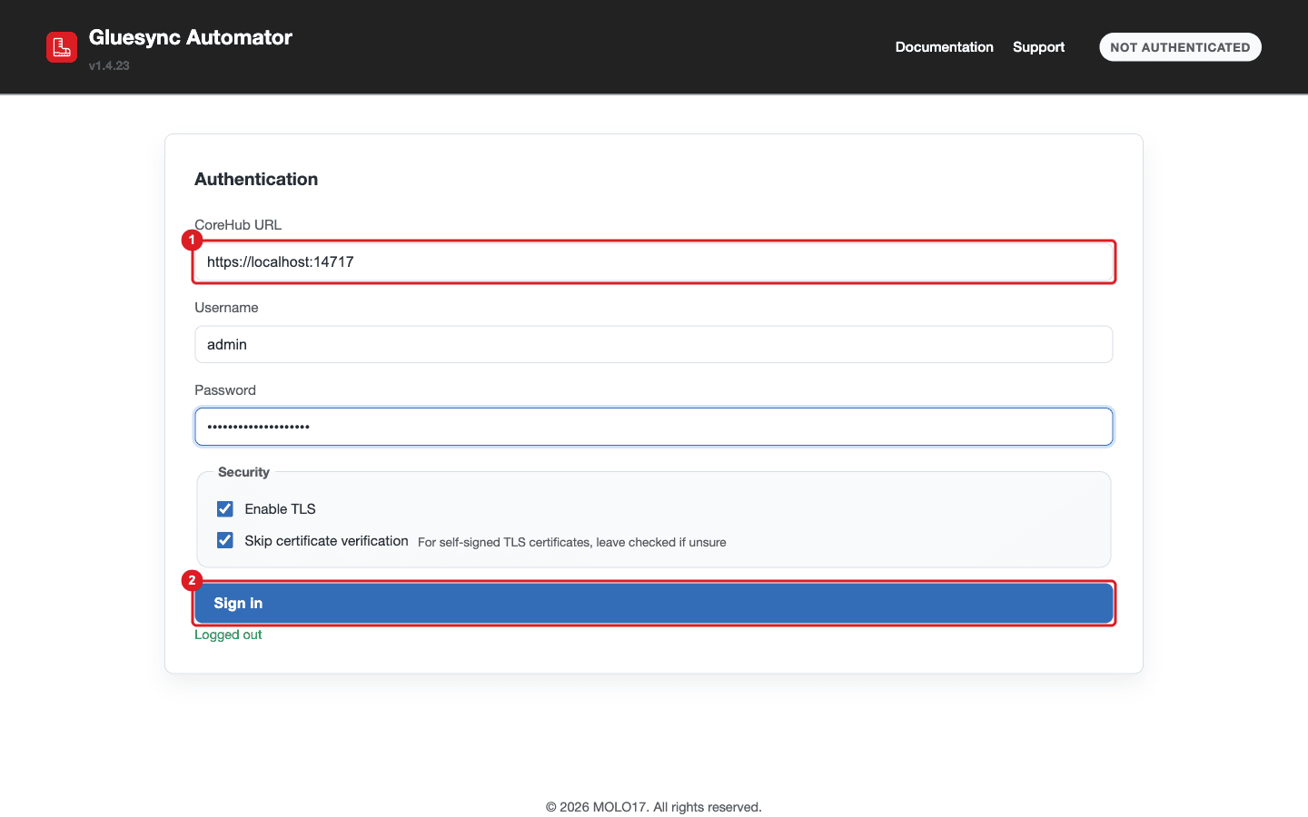Screen dimensions: 1308x817
Task: Focus the Username field containing admin
Action: 654,344
